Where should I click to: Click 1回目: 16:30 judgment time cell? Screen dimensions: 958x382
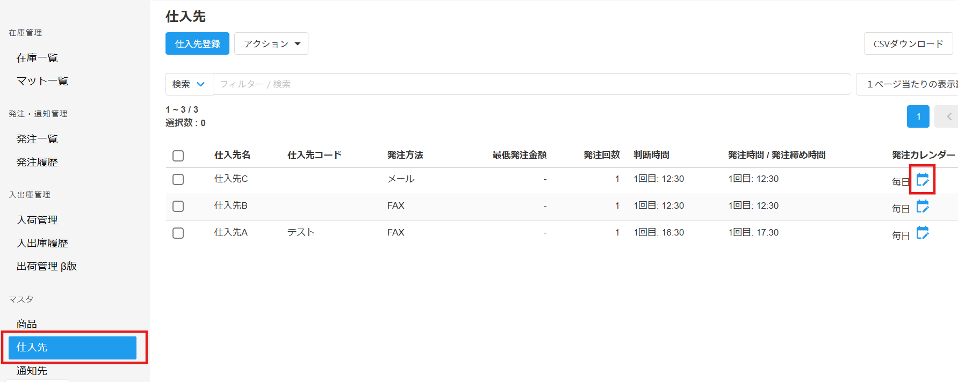(x=659, y=232)
